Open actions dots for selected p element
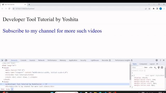The height and width of the screenshot is (93, 166). pyautogui.click(x=1, y=84)
